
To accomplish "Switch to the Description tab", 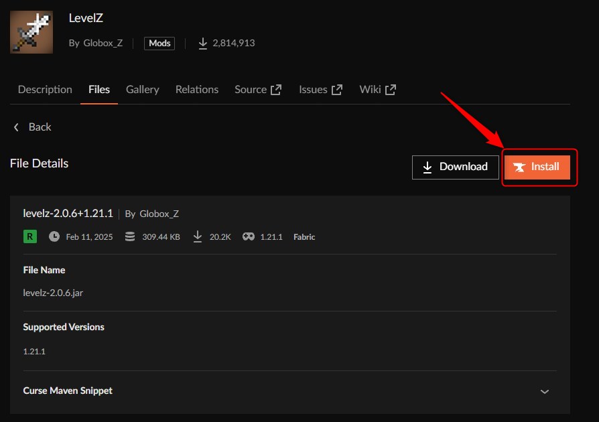I will pyautogui.click(x=45, y=89).
